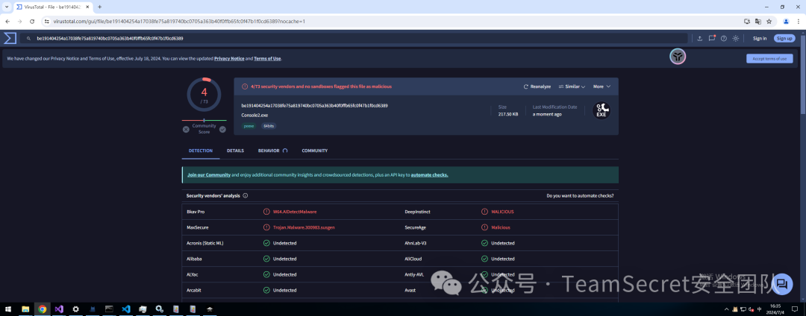The image size is (806, 316).
Task: Switch to the COMMUNITY tab
Action: tap(315, 151)
